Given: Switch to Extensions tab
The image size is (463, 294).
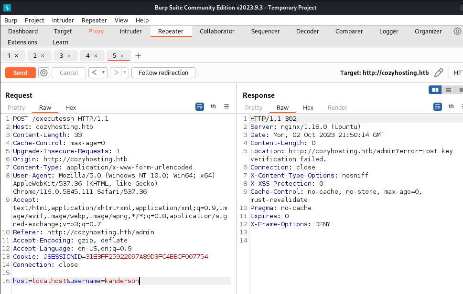Looking at the screenshot, I should click(22, 42).
